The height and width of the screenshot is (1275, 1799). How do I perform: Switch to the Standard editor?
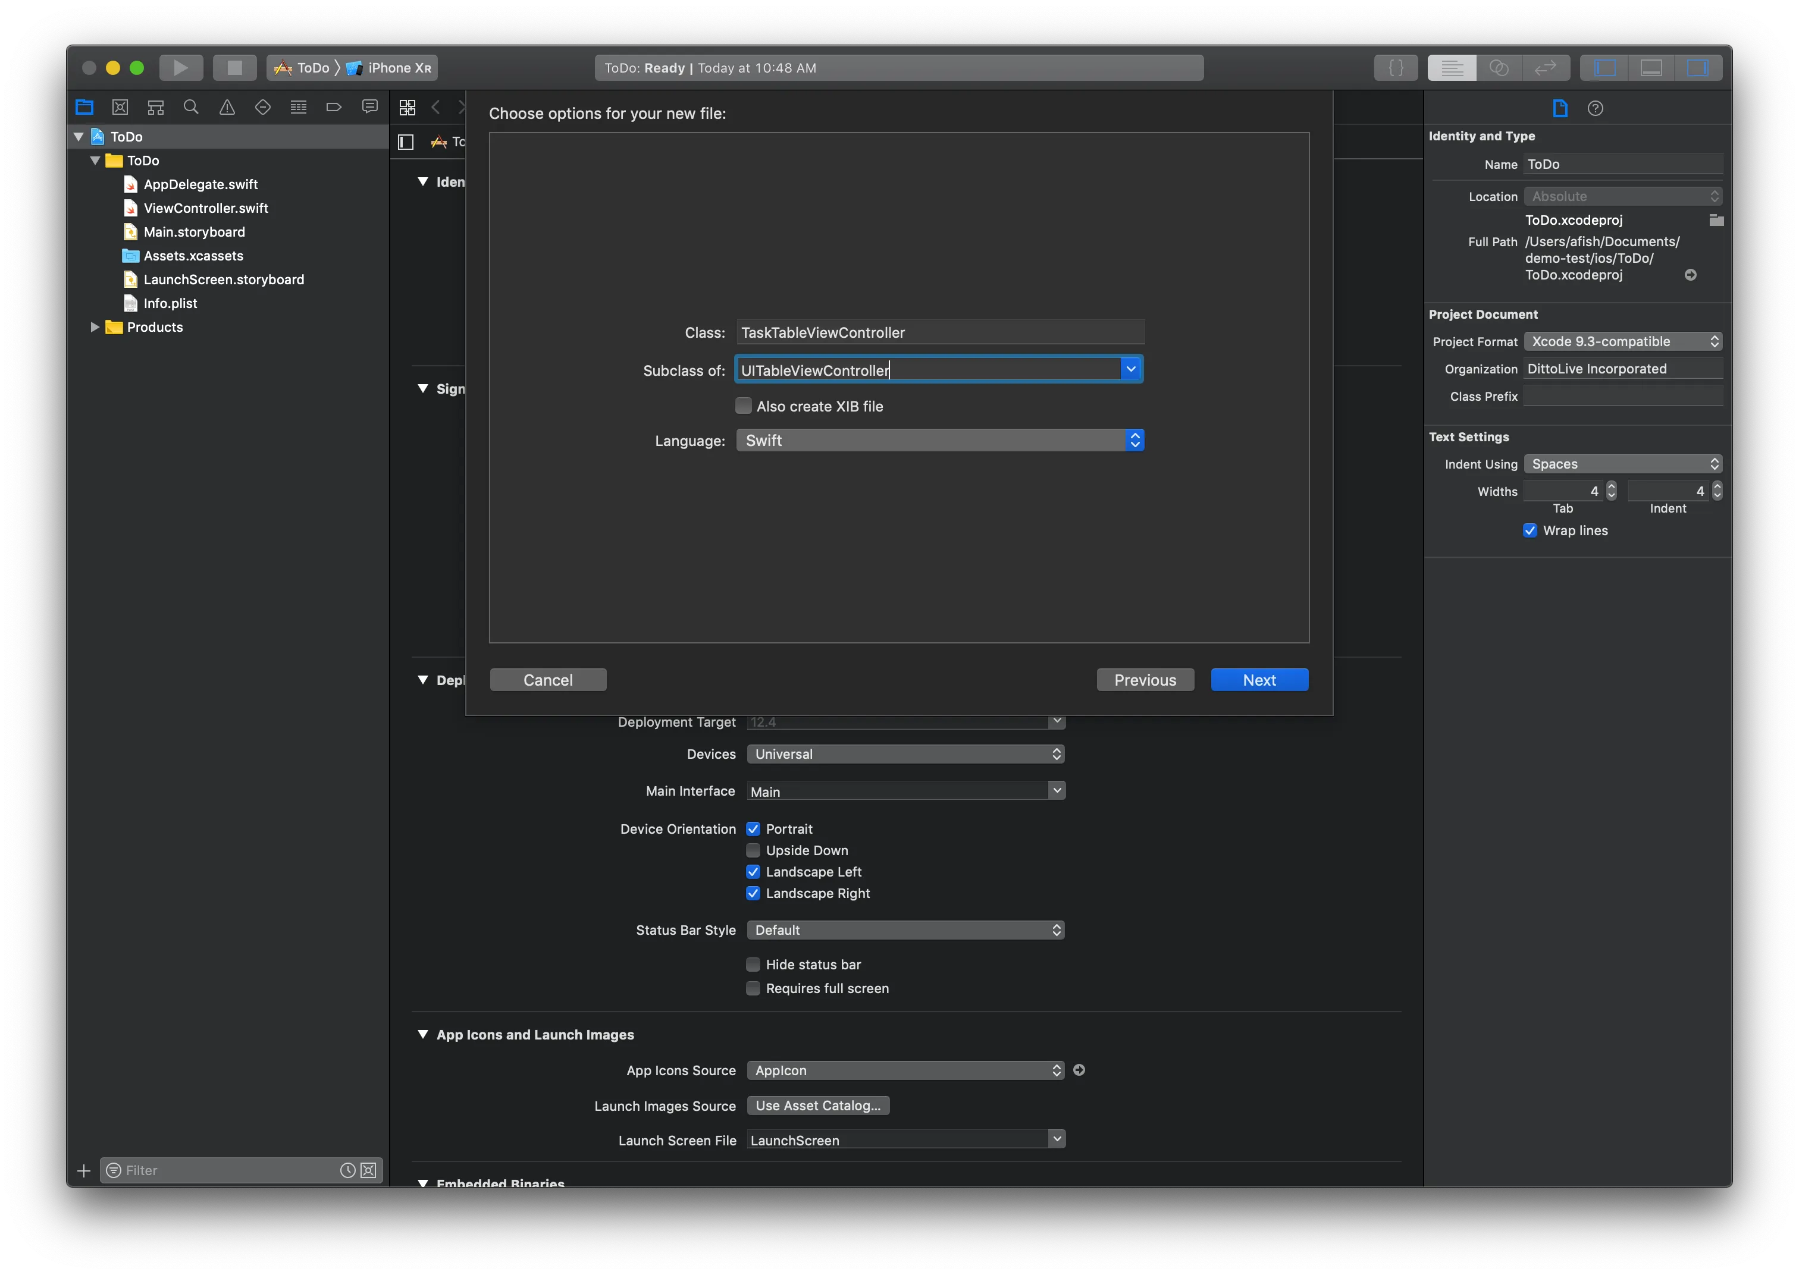pos(1451,68)
